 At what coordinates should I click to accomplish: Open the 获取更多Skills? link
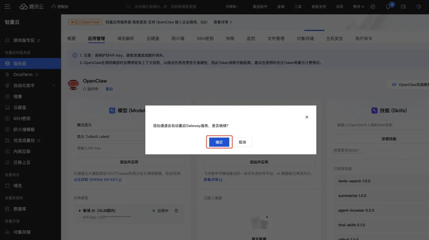pyautogui.click(x=346, y=150)
